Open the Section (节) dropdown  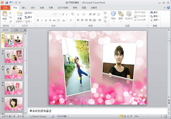pyautogui.click(x=29, y=21)
